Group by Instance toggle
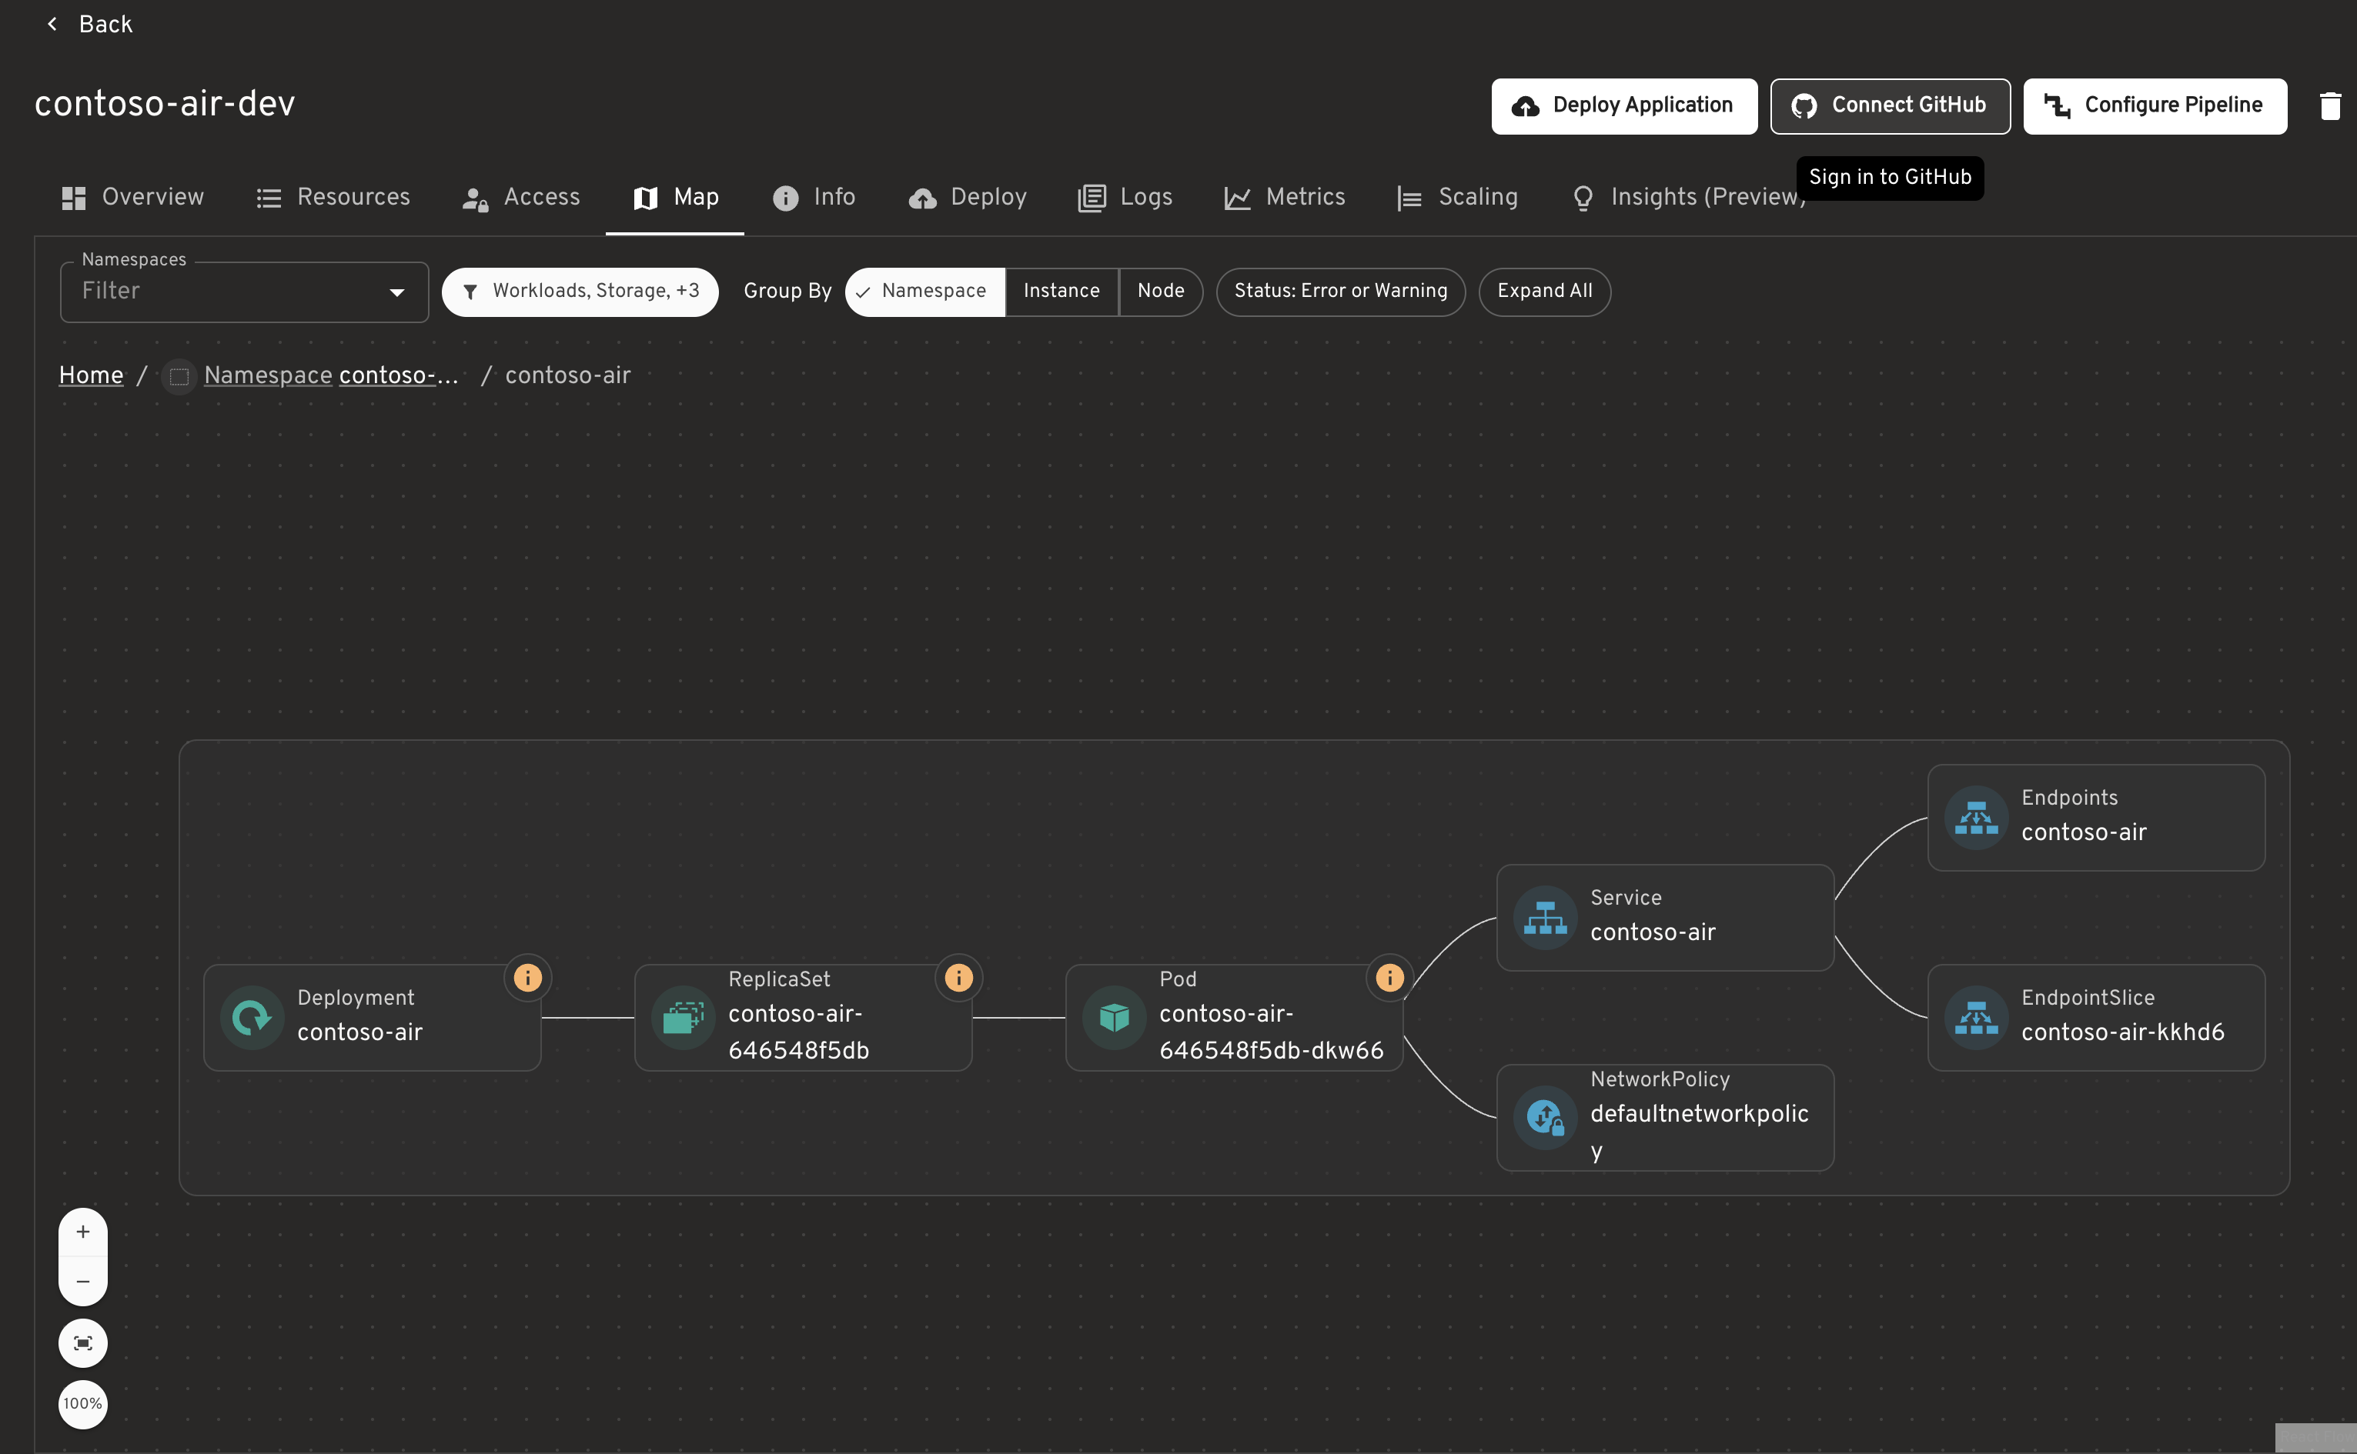This screenshot has height=1454, width=2357. point(1062,292)
